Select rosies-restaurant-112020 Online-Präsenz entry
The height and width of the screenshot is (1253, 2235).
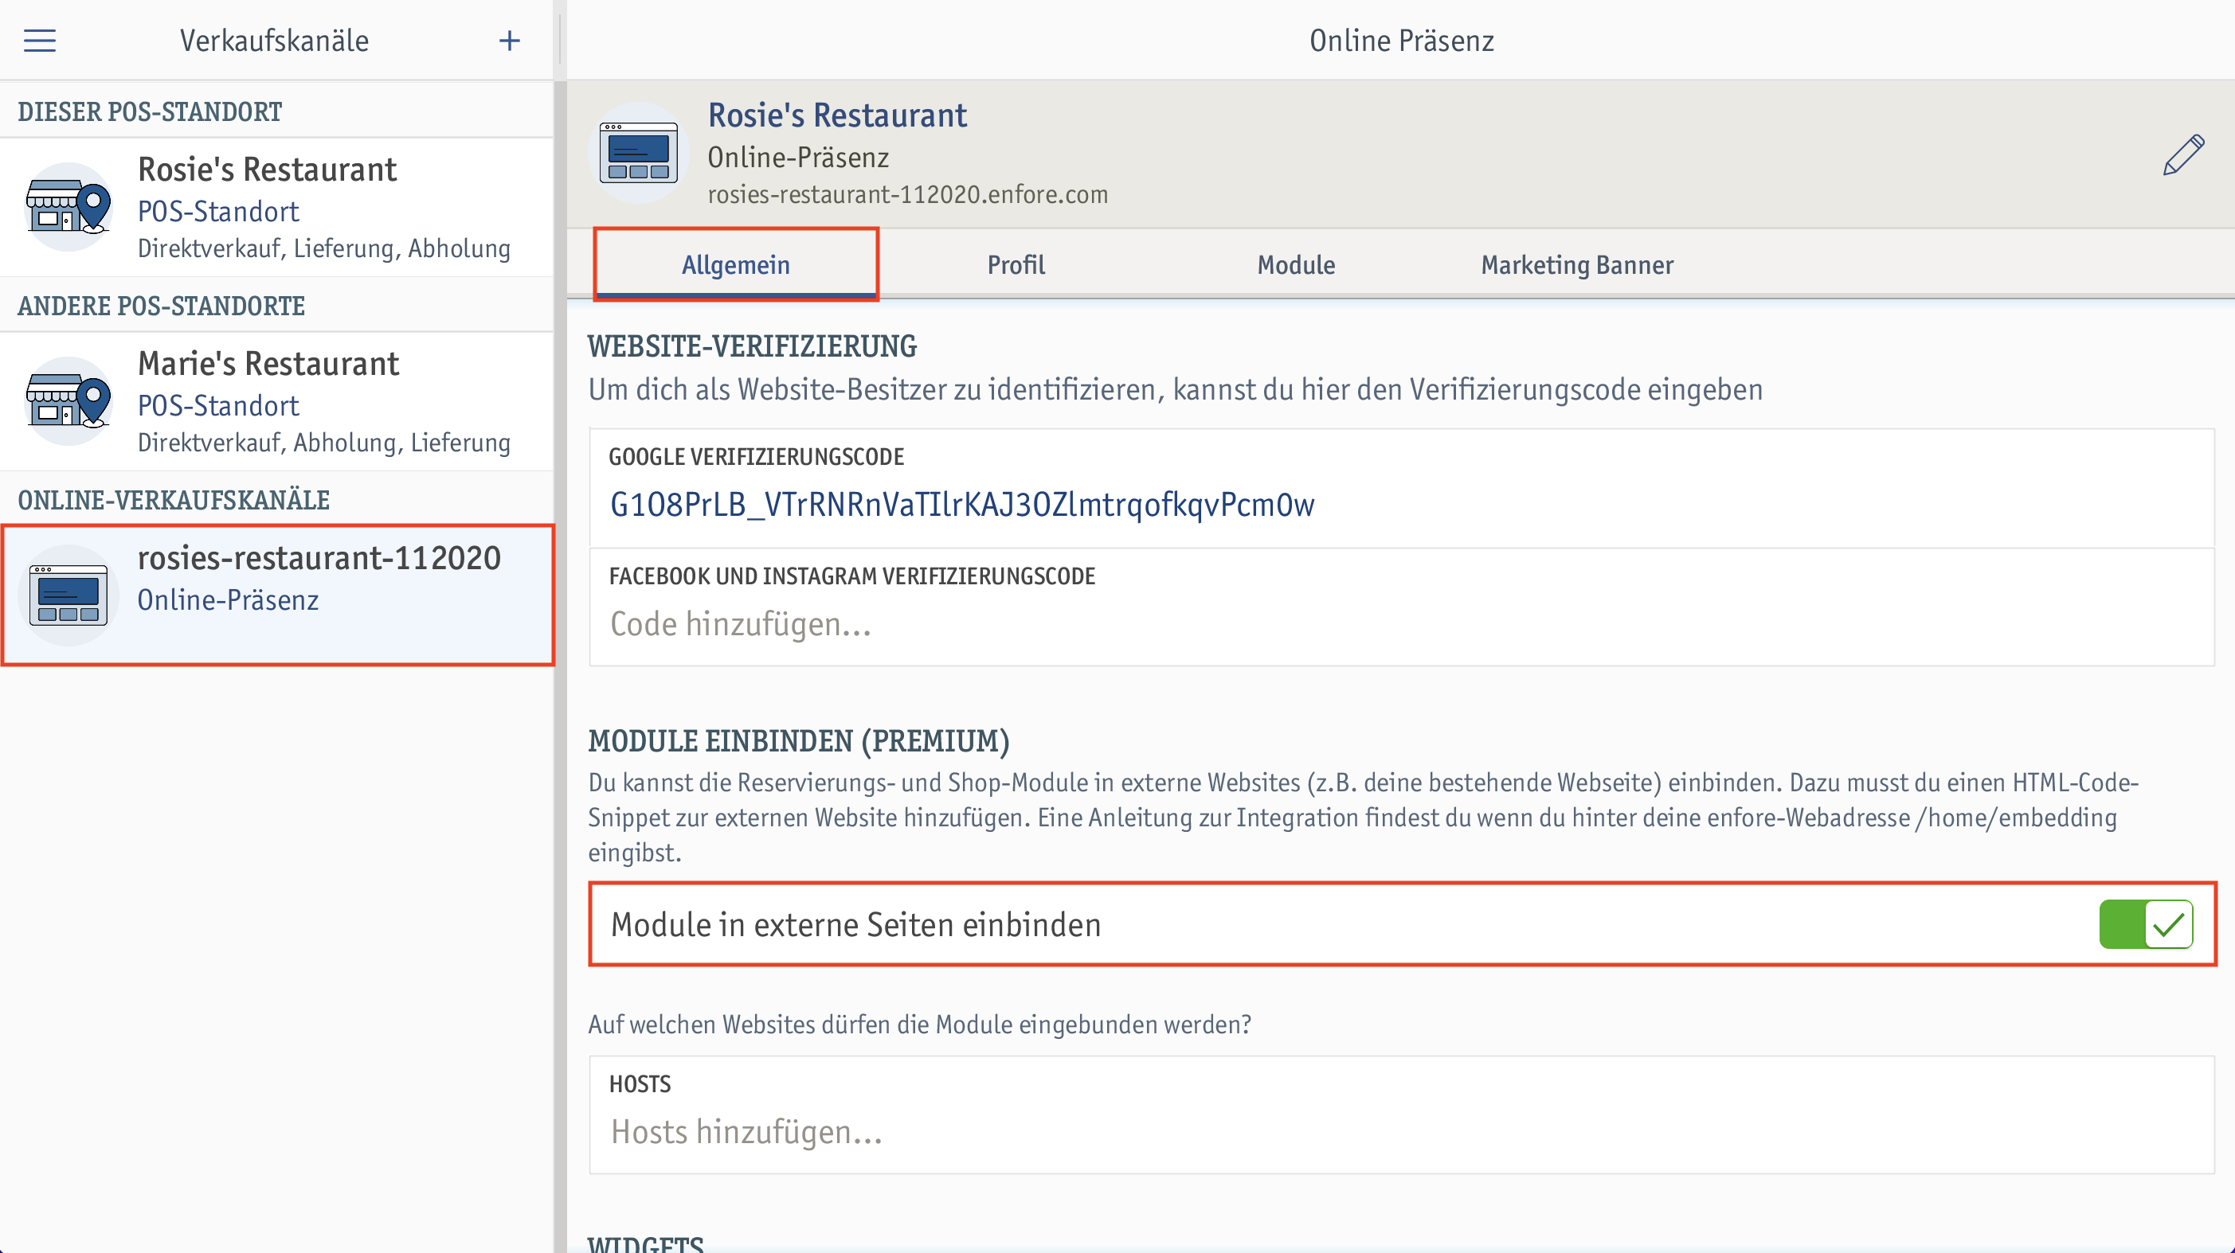coord(276,595)
